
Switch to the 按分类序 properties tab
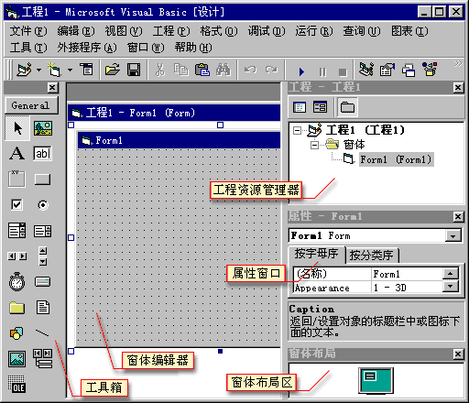(372, 256)
